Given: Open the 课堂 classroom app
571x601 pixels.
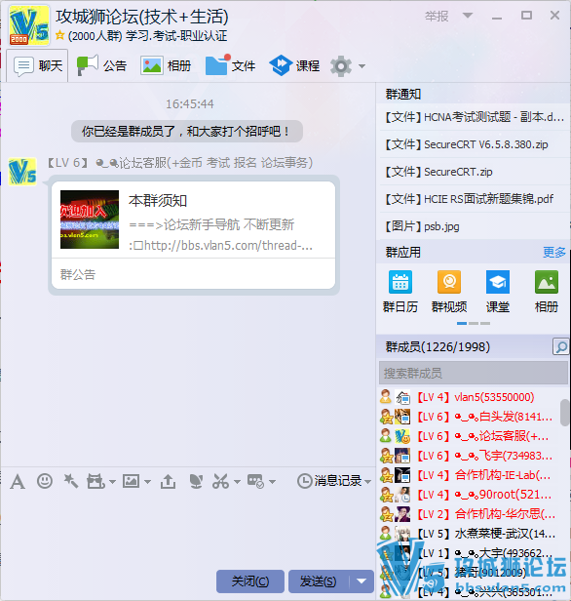Looking at the screenshot, I should click(498, 292).
